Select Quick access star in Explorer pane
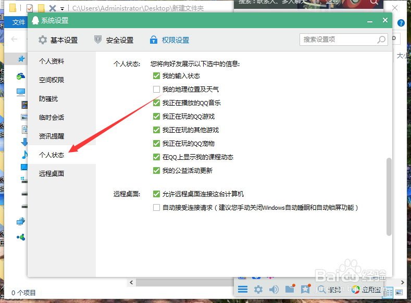 (21, 59)
